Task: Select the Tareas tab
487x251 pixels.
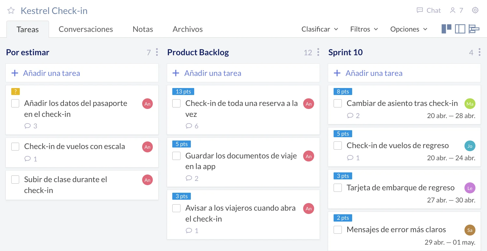Action: click(28, 29)
